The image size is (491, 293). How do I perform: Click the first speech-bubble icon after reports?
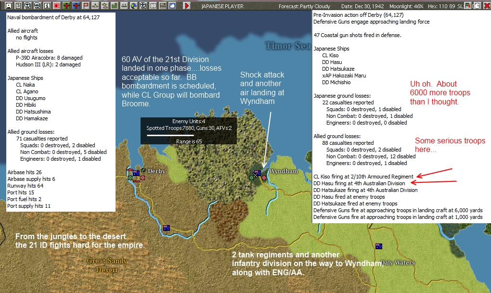coord(28,6)
